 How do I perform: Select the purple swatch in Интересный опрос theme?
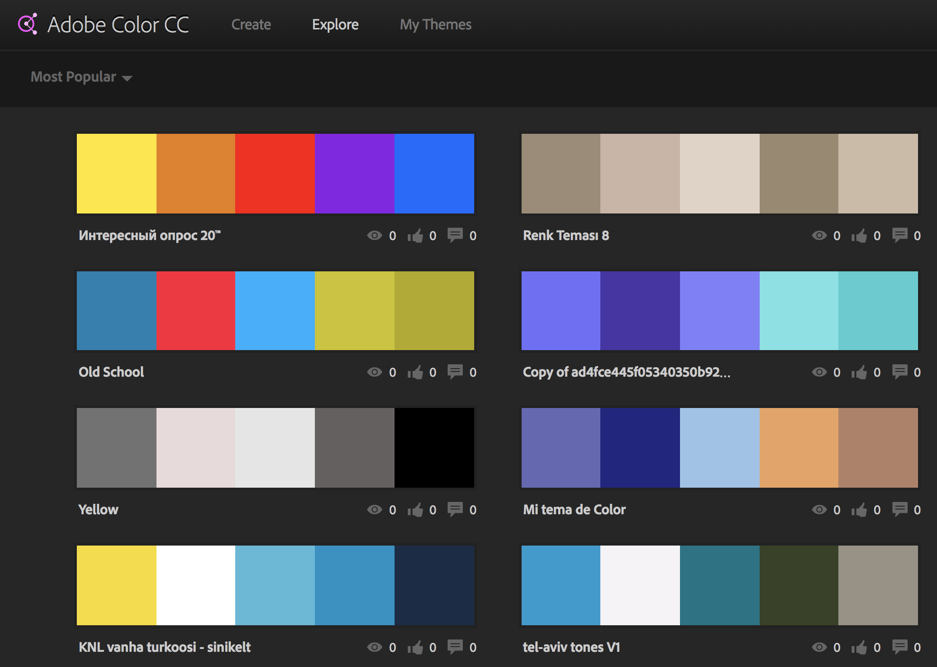354,174
